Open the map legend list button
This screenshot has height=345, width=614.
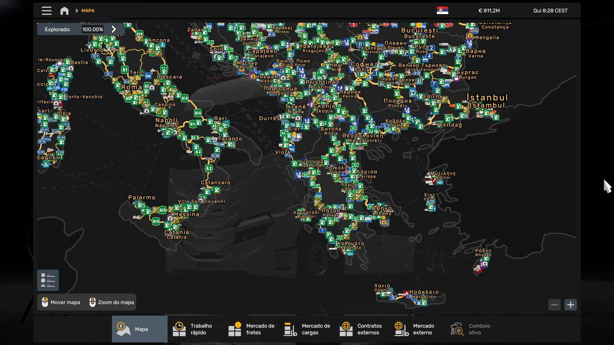click(x=48, y=280)
